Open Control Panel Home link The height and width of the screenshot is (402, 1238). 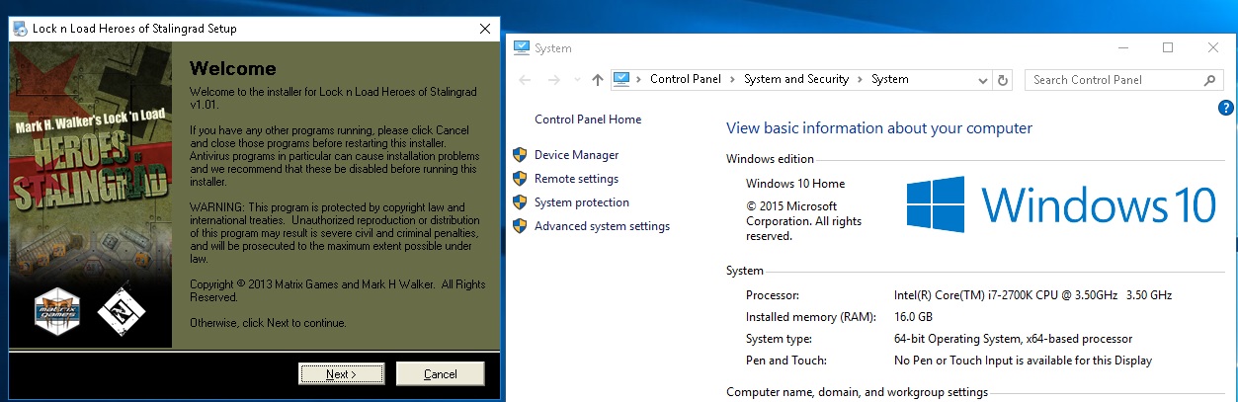tap(588, 120)
